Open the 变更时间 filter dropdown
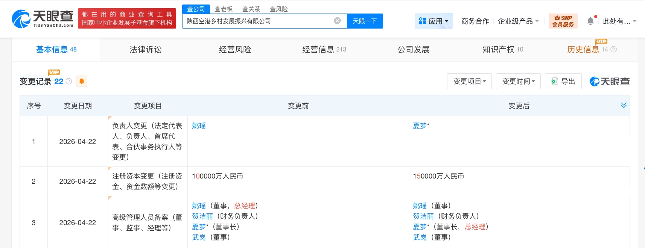 click(518, 81)
